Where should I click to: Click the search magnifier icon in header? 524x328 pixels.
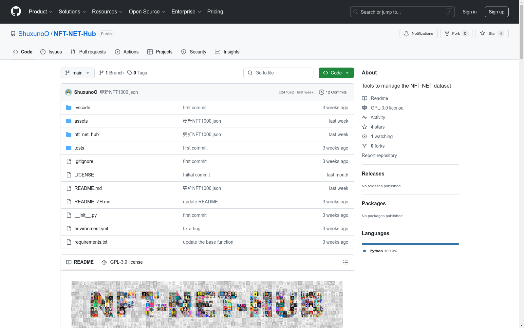coord(356,12)
